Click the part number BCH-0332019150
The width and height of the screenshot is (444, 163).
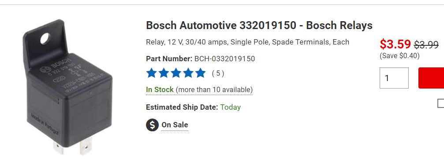click(224, 59)
